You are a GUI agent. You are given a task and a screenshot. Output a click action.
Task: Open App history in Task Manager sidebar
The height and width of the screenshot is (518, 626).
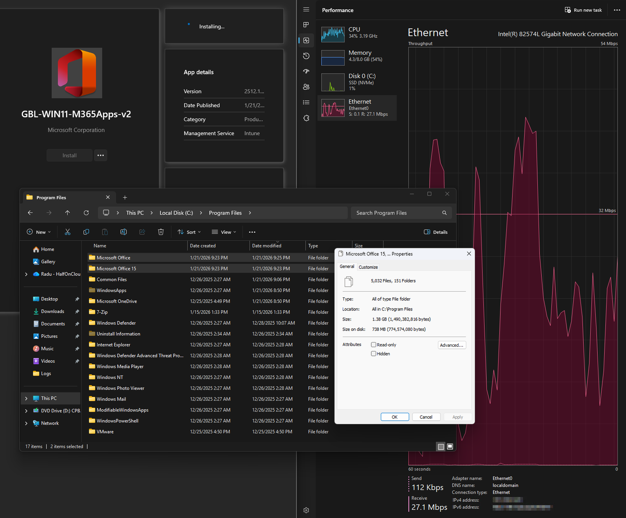coord(306,56)
